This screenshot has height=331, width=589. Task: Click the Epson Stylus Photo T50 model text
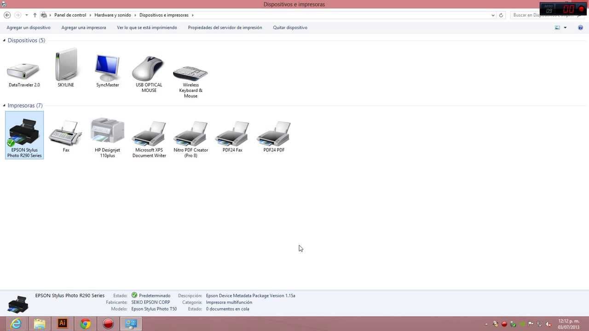(154, 309)
